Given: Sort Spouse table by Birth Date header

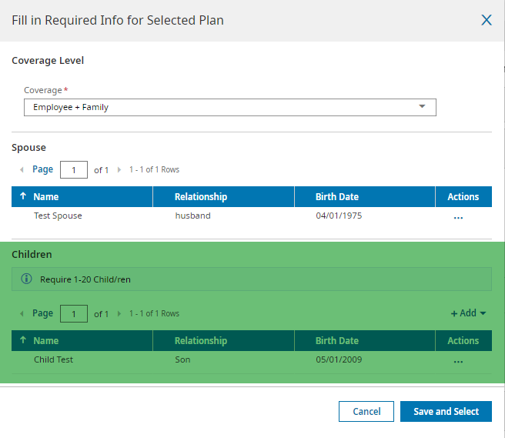Looking at the screenshot, I should coord(337,197).
